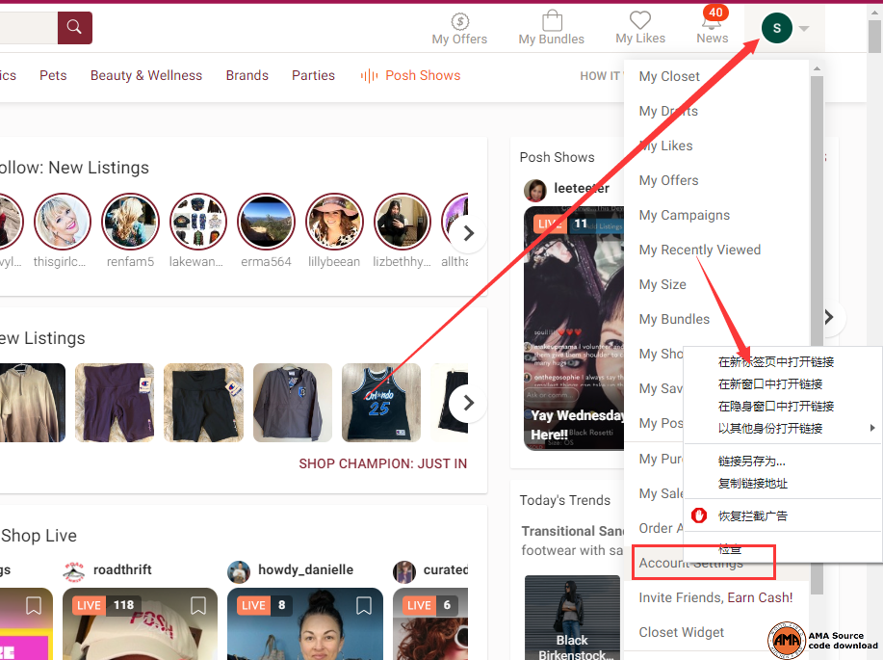Open Posh Shows with waveform icon

point(410,75)
